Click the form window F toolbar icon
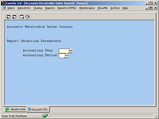Viewport: 159px width, 119px height. 22,17
